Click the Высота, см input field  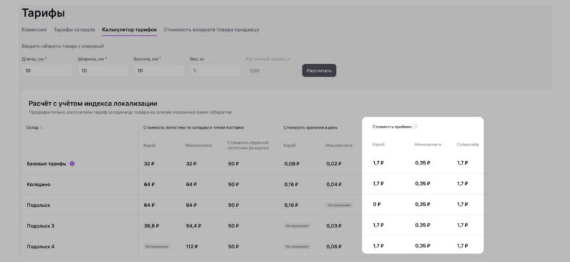pyautogui.click(x=159, y=71)
